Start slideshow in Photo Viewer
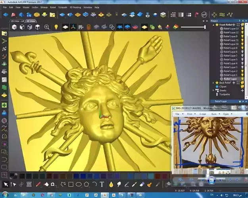 pyautogui.click(x=211, y=180)
